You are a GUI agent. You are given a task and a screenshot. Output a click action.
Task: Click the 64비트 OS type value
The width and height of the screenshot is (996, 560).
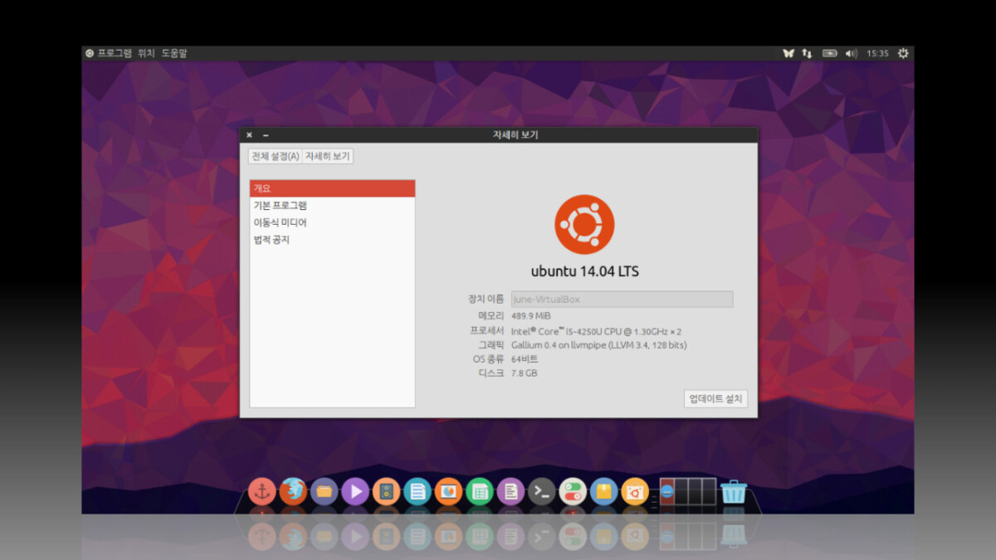[x=525, y=359]
